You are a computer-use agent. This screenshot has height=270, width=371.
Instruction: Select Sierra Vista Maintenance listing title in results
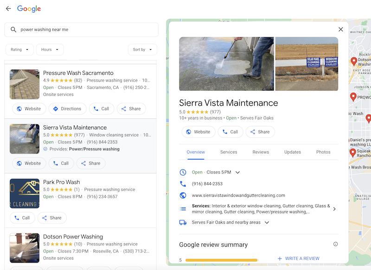tap(75, 128)
